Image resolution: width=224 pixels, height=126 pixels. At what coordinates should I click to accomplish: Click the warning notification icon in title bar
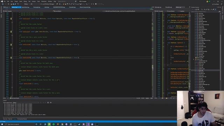tap(207, 1)
